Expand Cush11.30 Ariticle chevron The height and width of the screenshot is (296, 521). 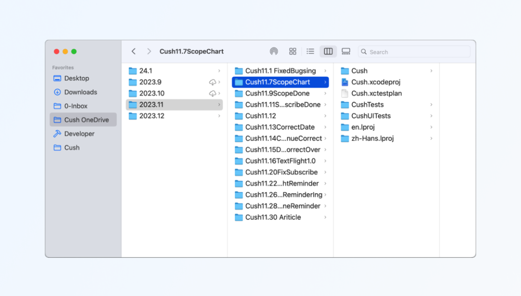pos(325,217)
